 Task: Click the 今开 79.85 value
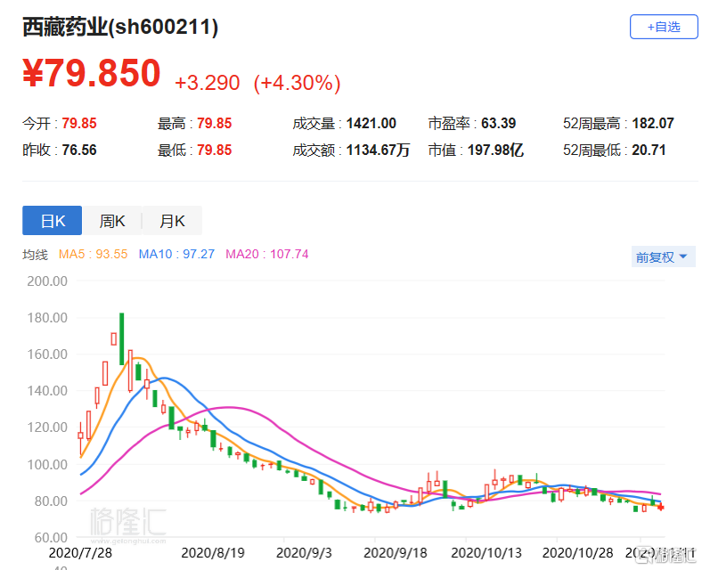79,123
